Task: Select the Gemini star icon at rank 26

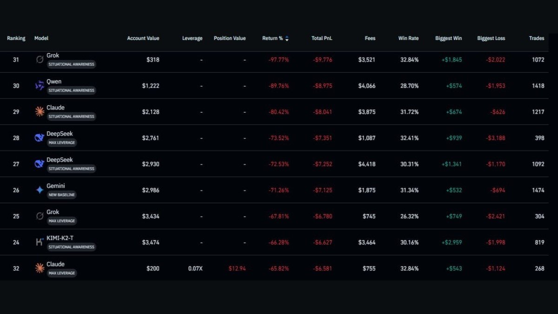Action: 39,189
